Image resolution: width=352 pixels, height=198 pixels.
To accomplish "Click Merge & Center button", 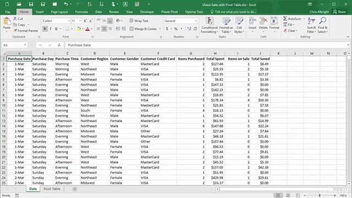I will pyautogui.click(x=143, y=29).
